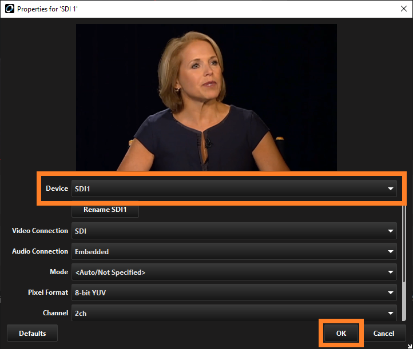Click the Audio Connection label
The image size is (413, 349).
[x=40, y=252]
